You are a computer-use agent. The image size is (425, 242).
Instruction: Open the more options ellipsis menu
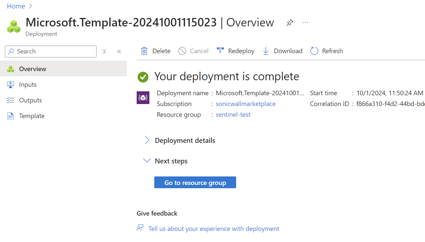coord(305,23)
